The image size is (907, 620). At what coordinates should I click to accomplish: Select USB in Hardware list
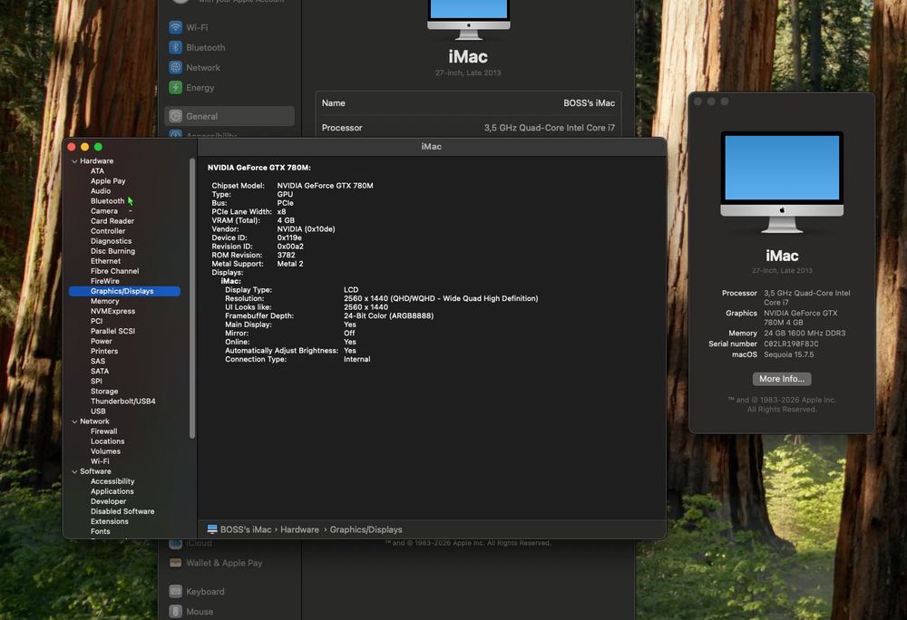point(98,412)
